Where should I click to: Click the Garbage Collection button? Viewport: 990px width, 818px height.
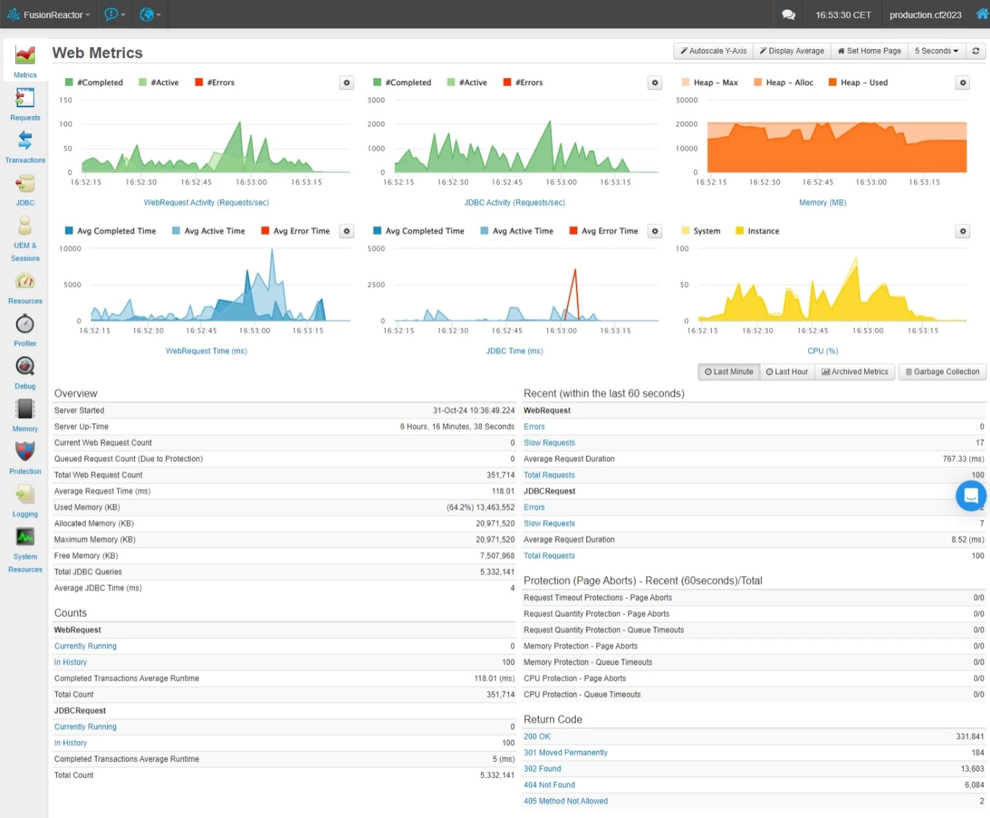click(942, 372)
